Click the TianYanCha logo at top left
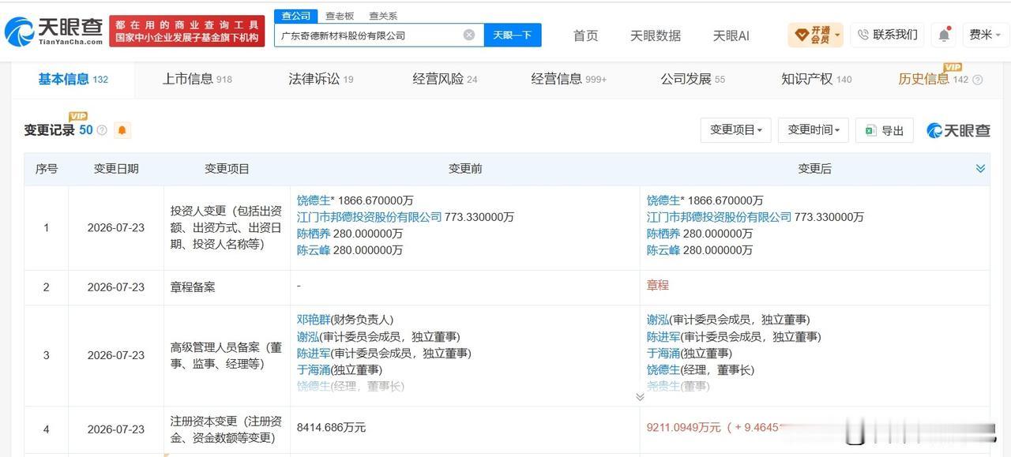This screenshot has width=1011, height=457. [x=54, y=31]
